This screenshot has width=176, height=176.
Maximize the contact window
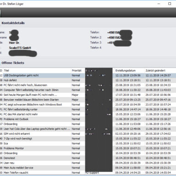pyautogui.click(x=170, y=4)
